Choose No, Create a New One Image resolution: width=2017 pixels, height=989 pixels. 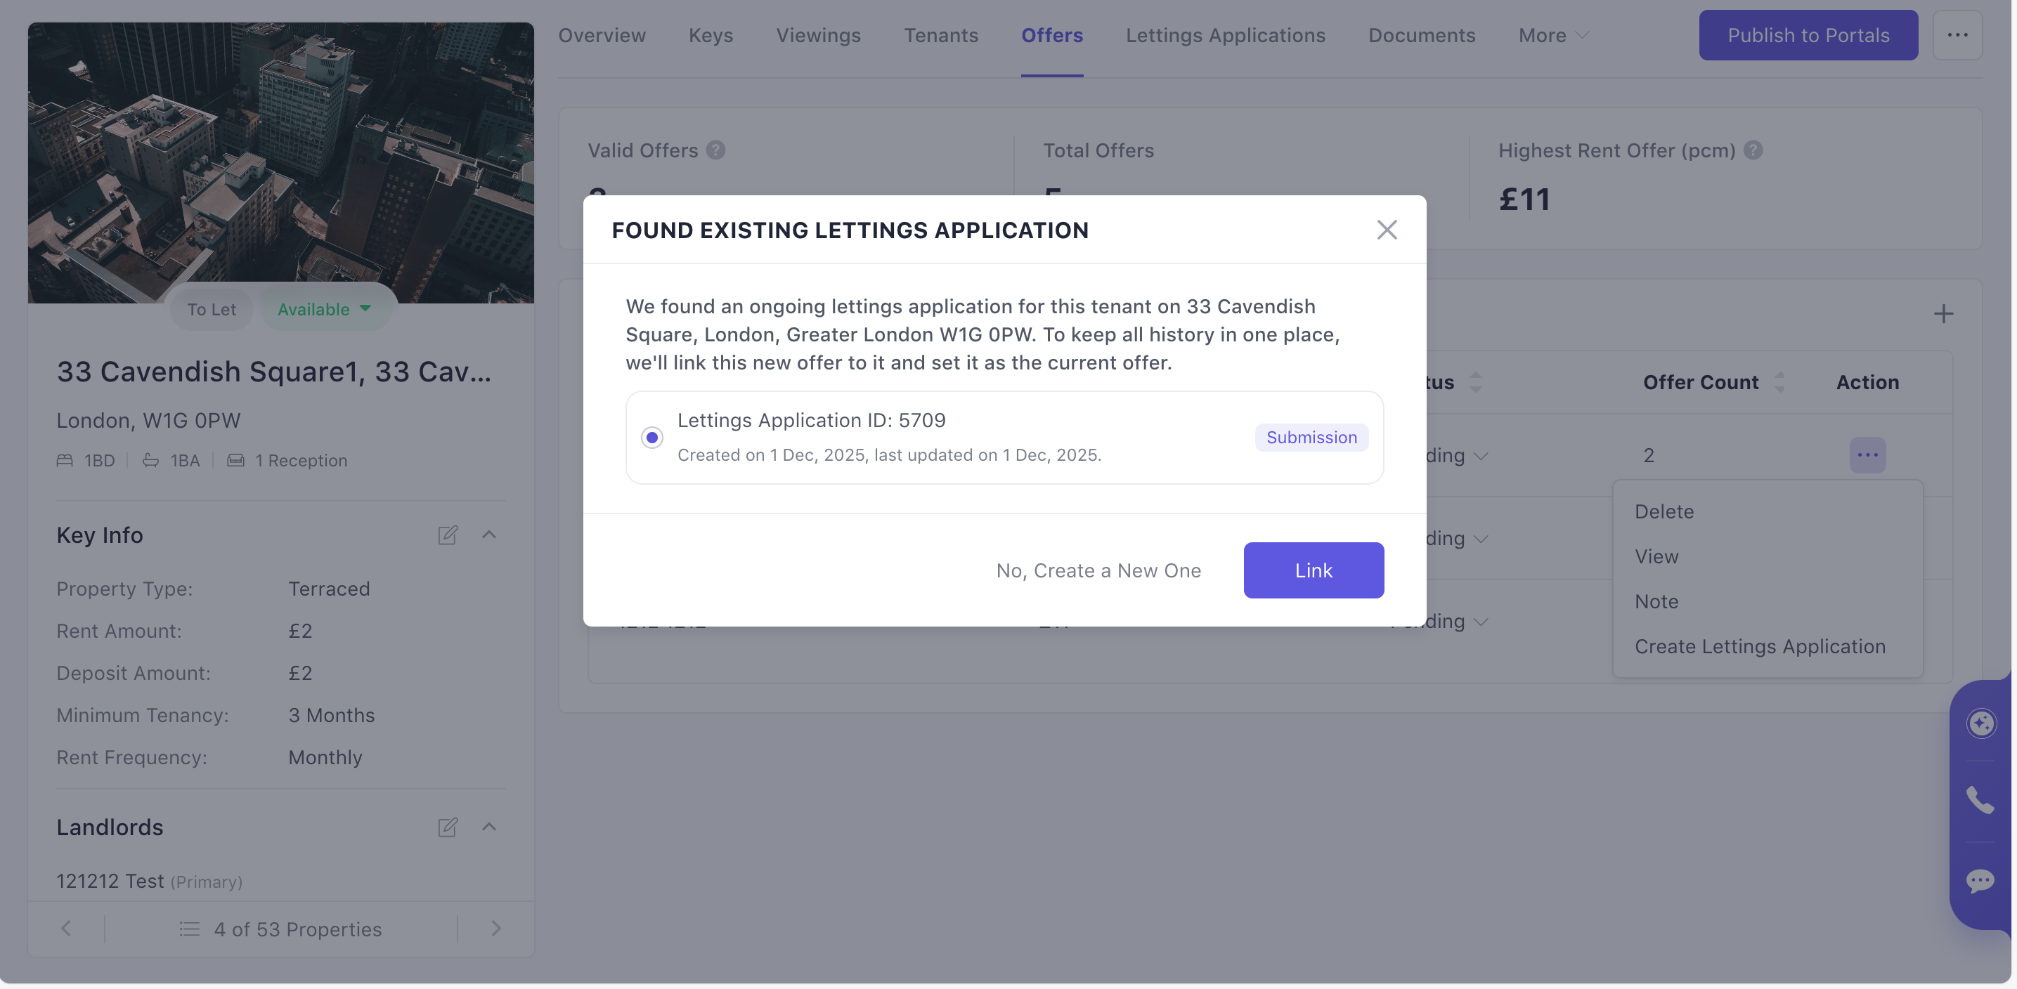pos(1098,570)
